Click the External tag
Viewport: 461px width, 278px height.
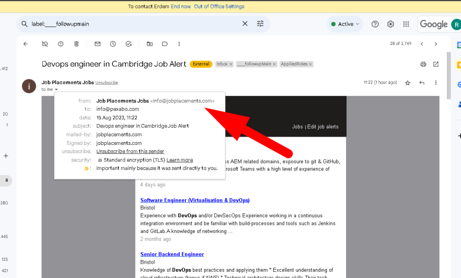[201, 64]
